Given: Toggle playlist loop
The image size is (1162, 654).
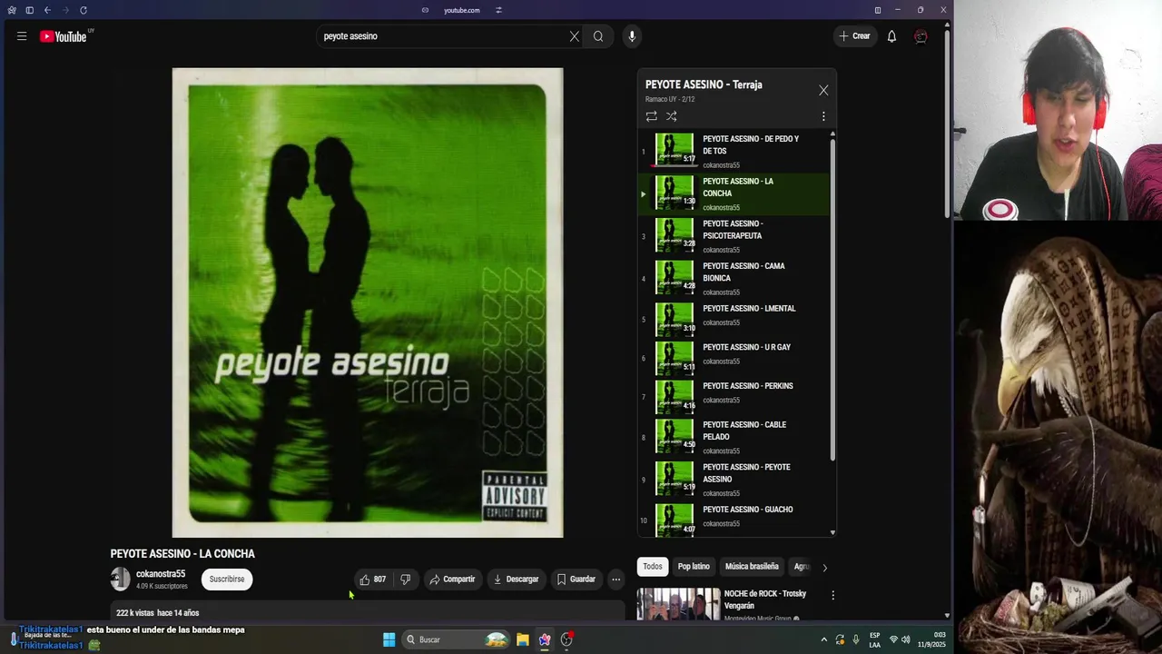Looking at the screenshot, I should coord(651,116).
